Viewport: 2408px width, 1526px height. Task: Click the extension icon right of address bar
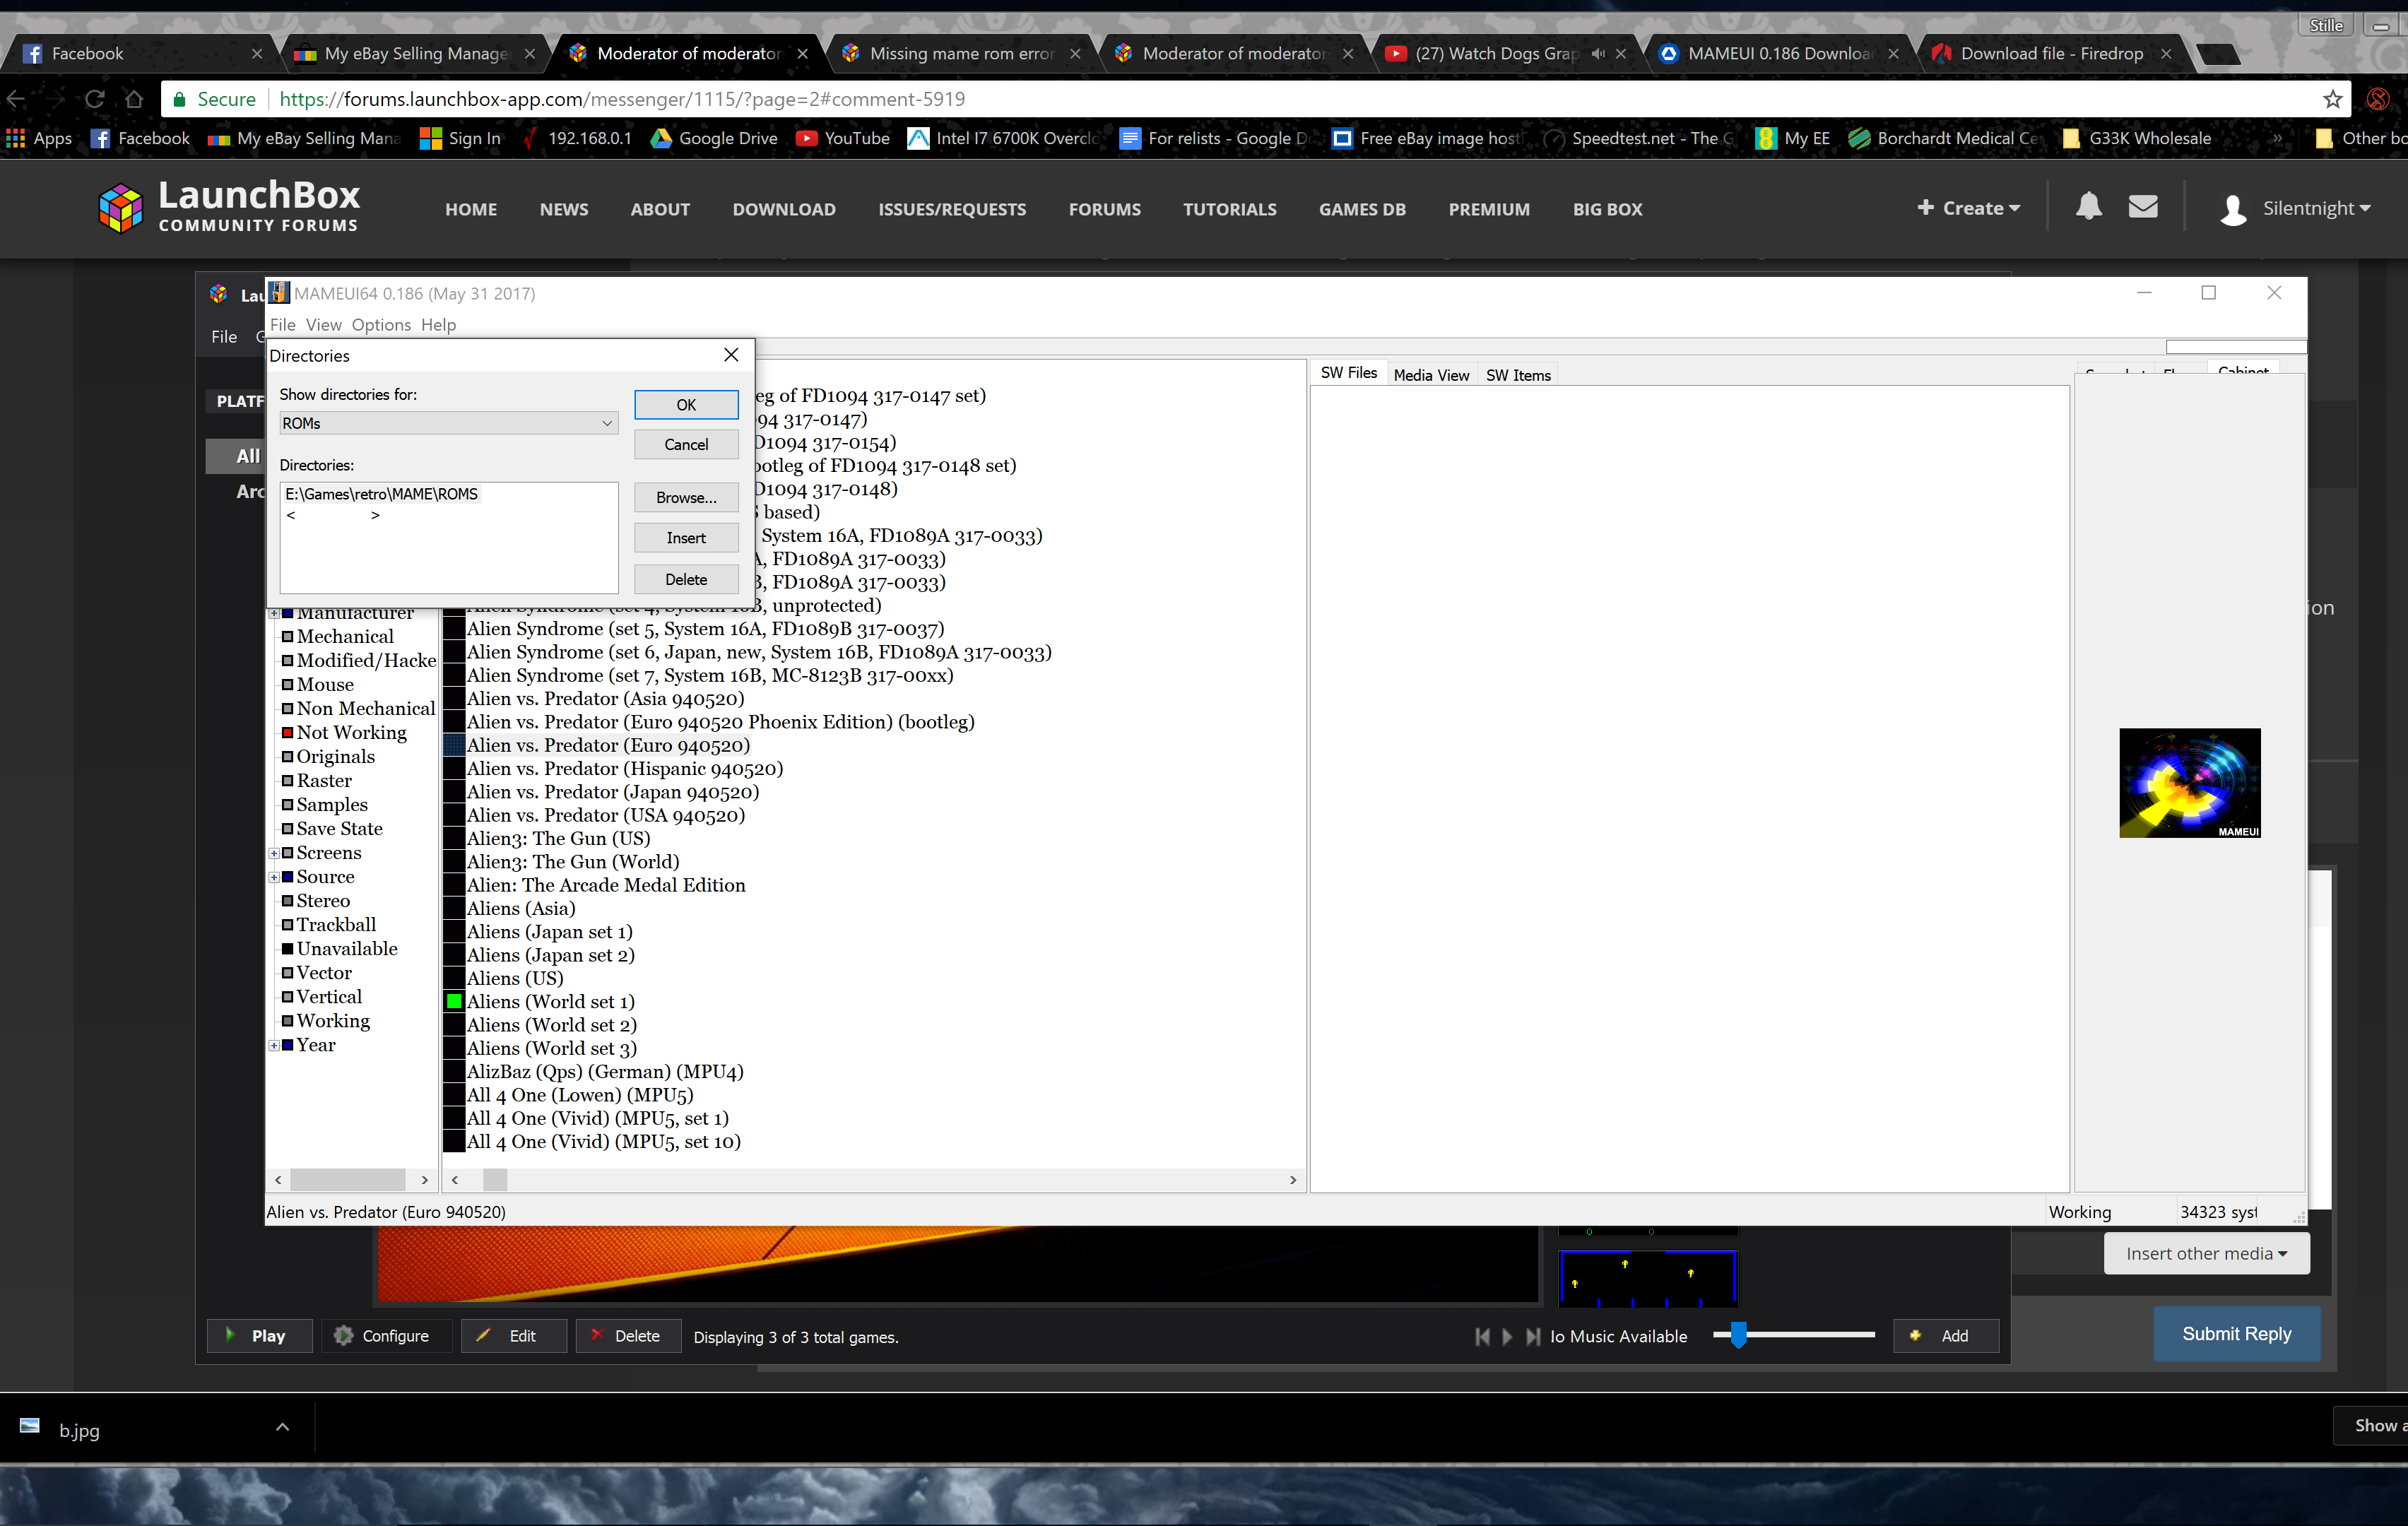[x=2378, y=99]
